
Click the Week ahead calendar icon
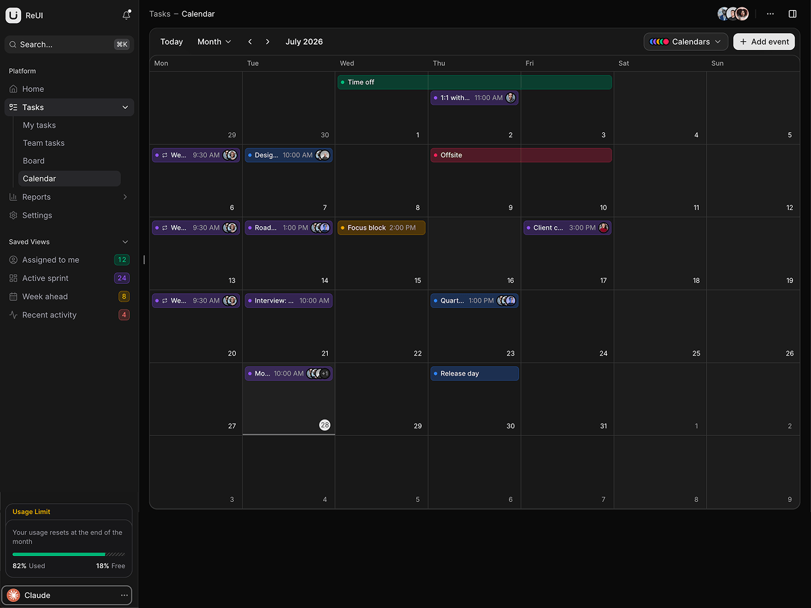point(14,297)
